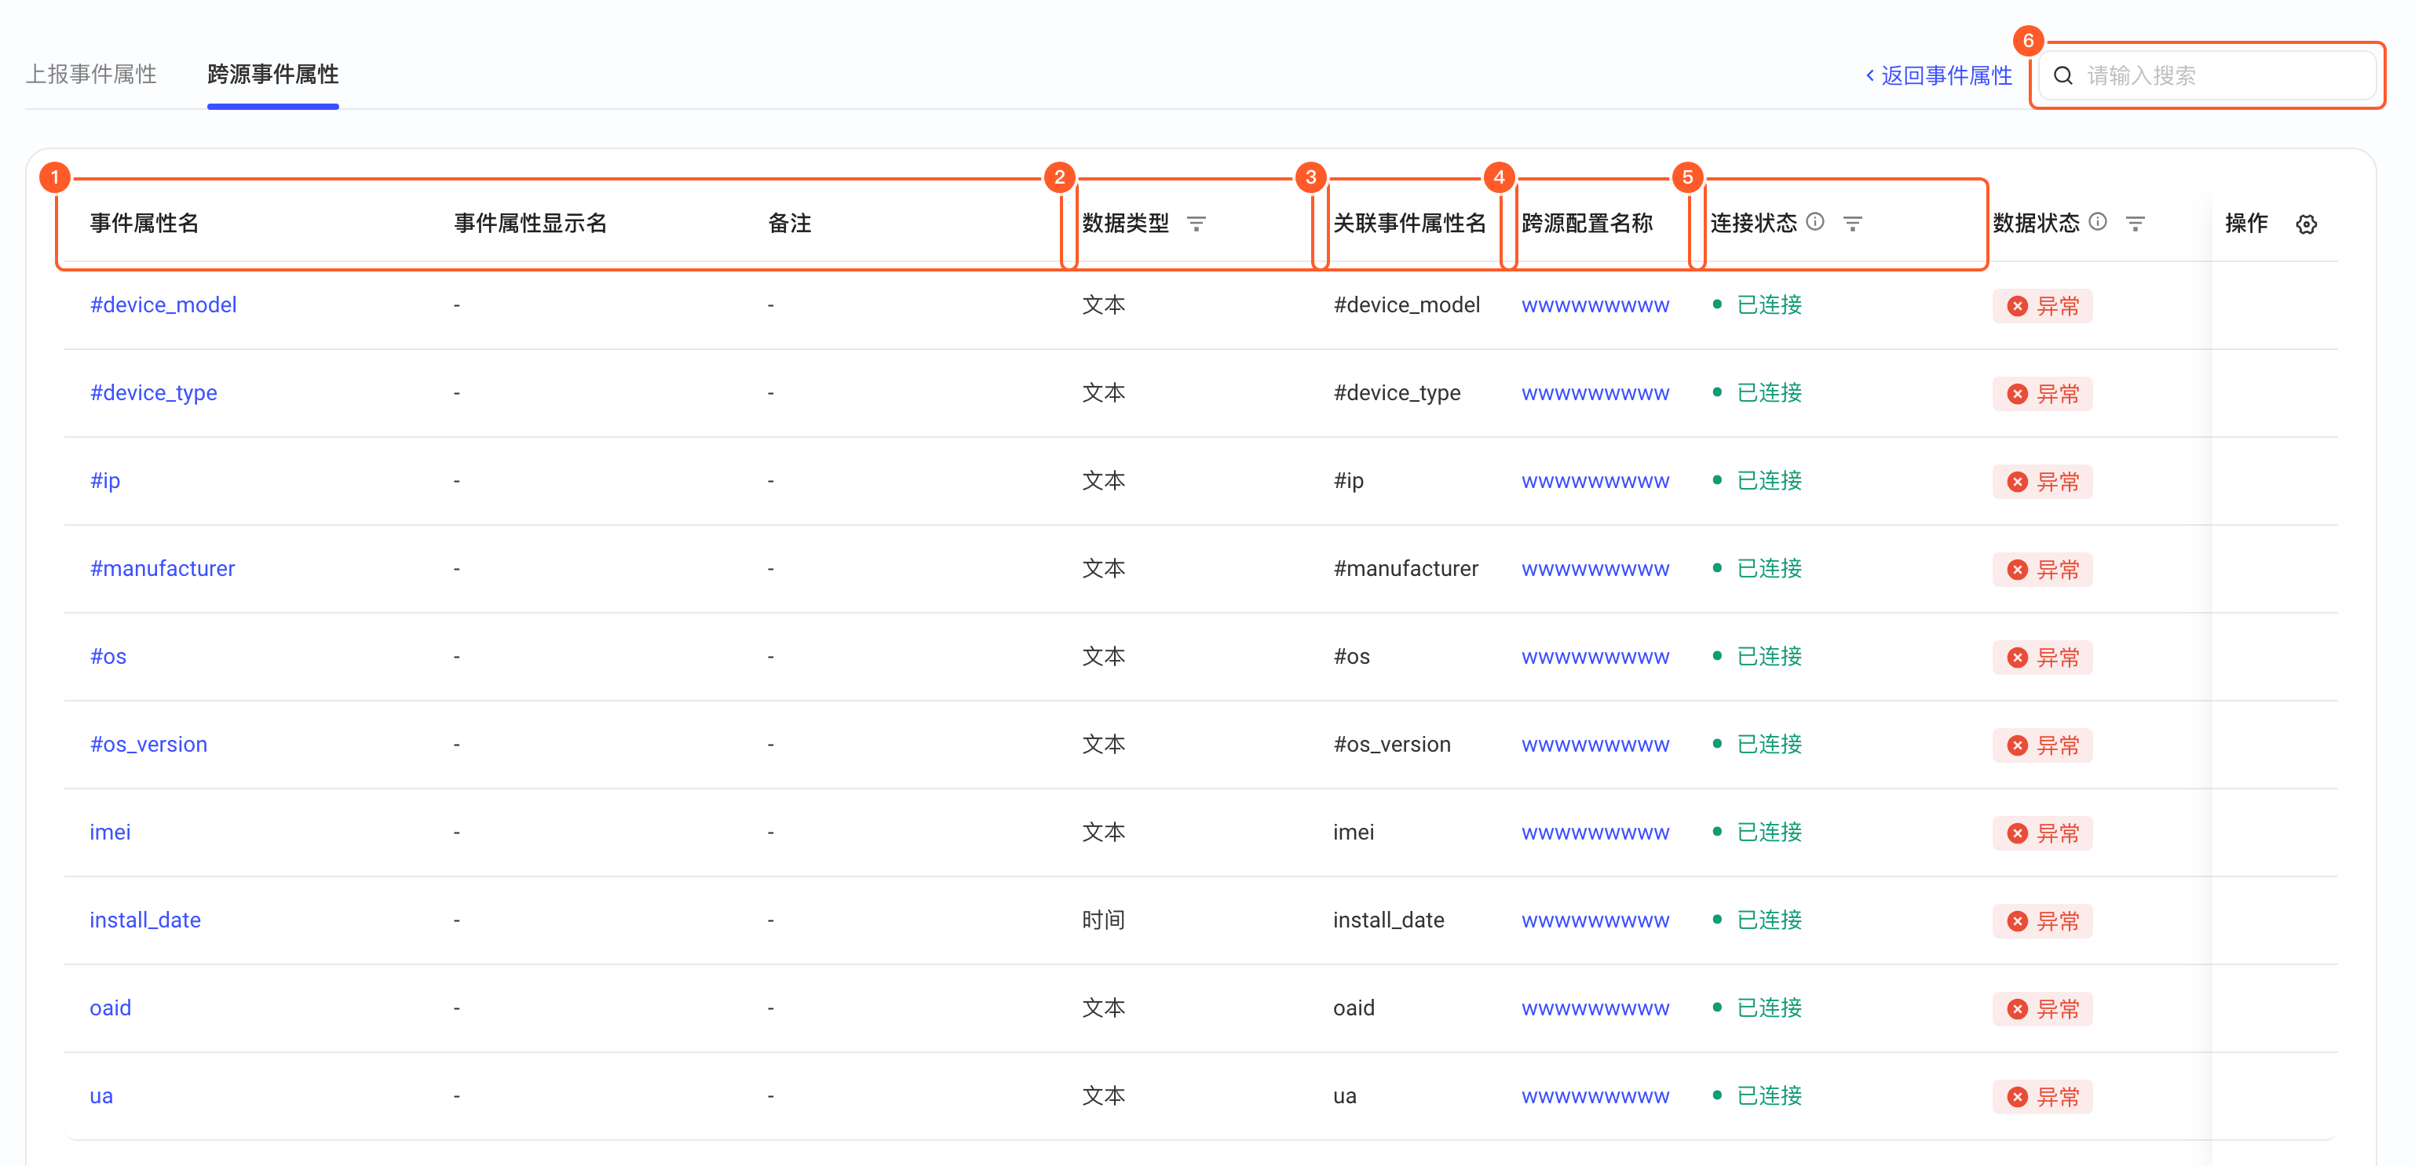This screenshot has width=2415, height=1166.
Task: Open the oaid property link
Action: click(110, 1007)
